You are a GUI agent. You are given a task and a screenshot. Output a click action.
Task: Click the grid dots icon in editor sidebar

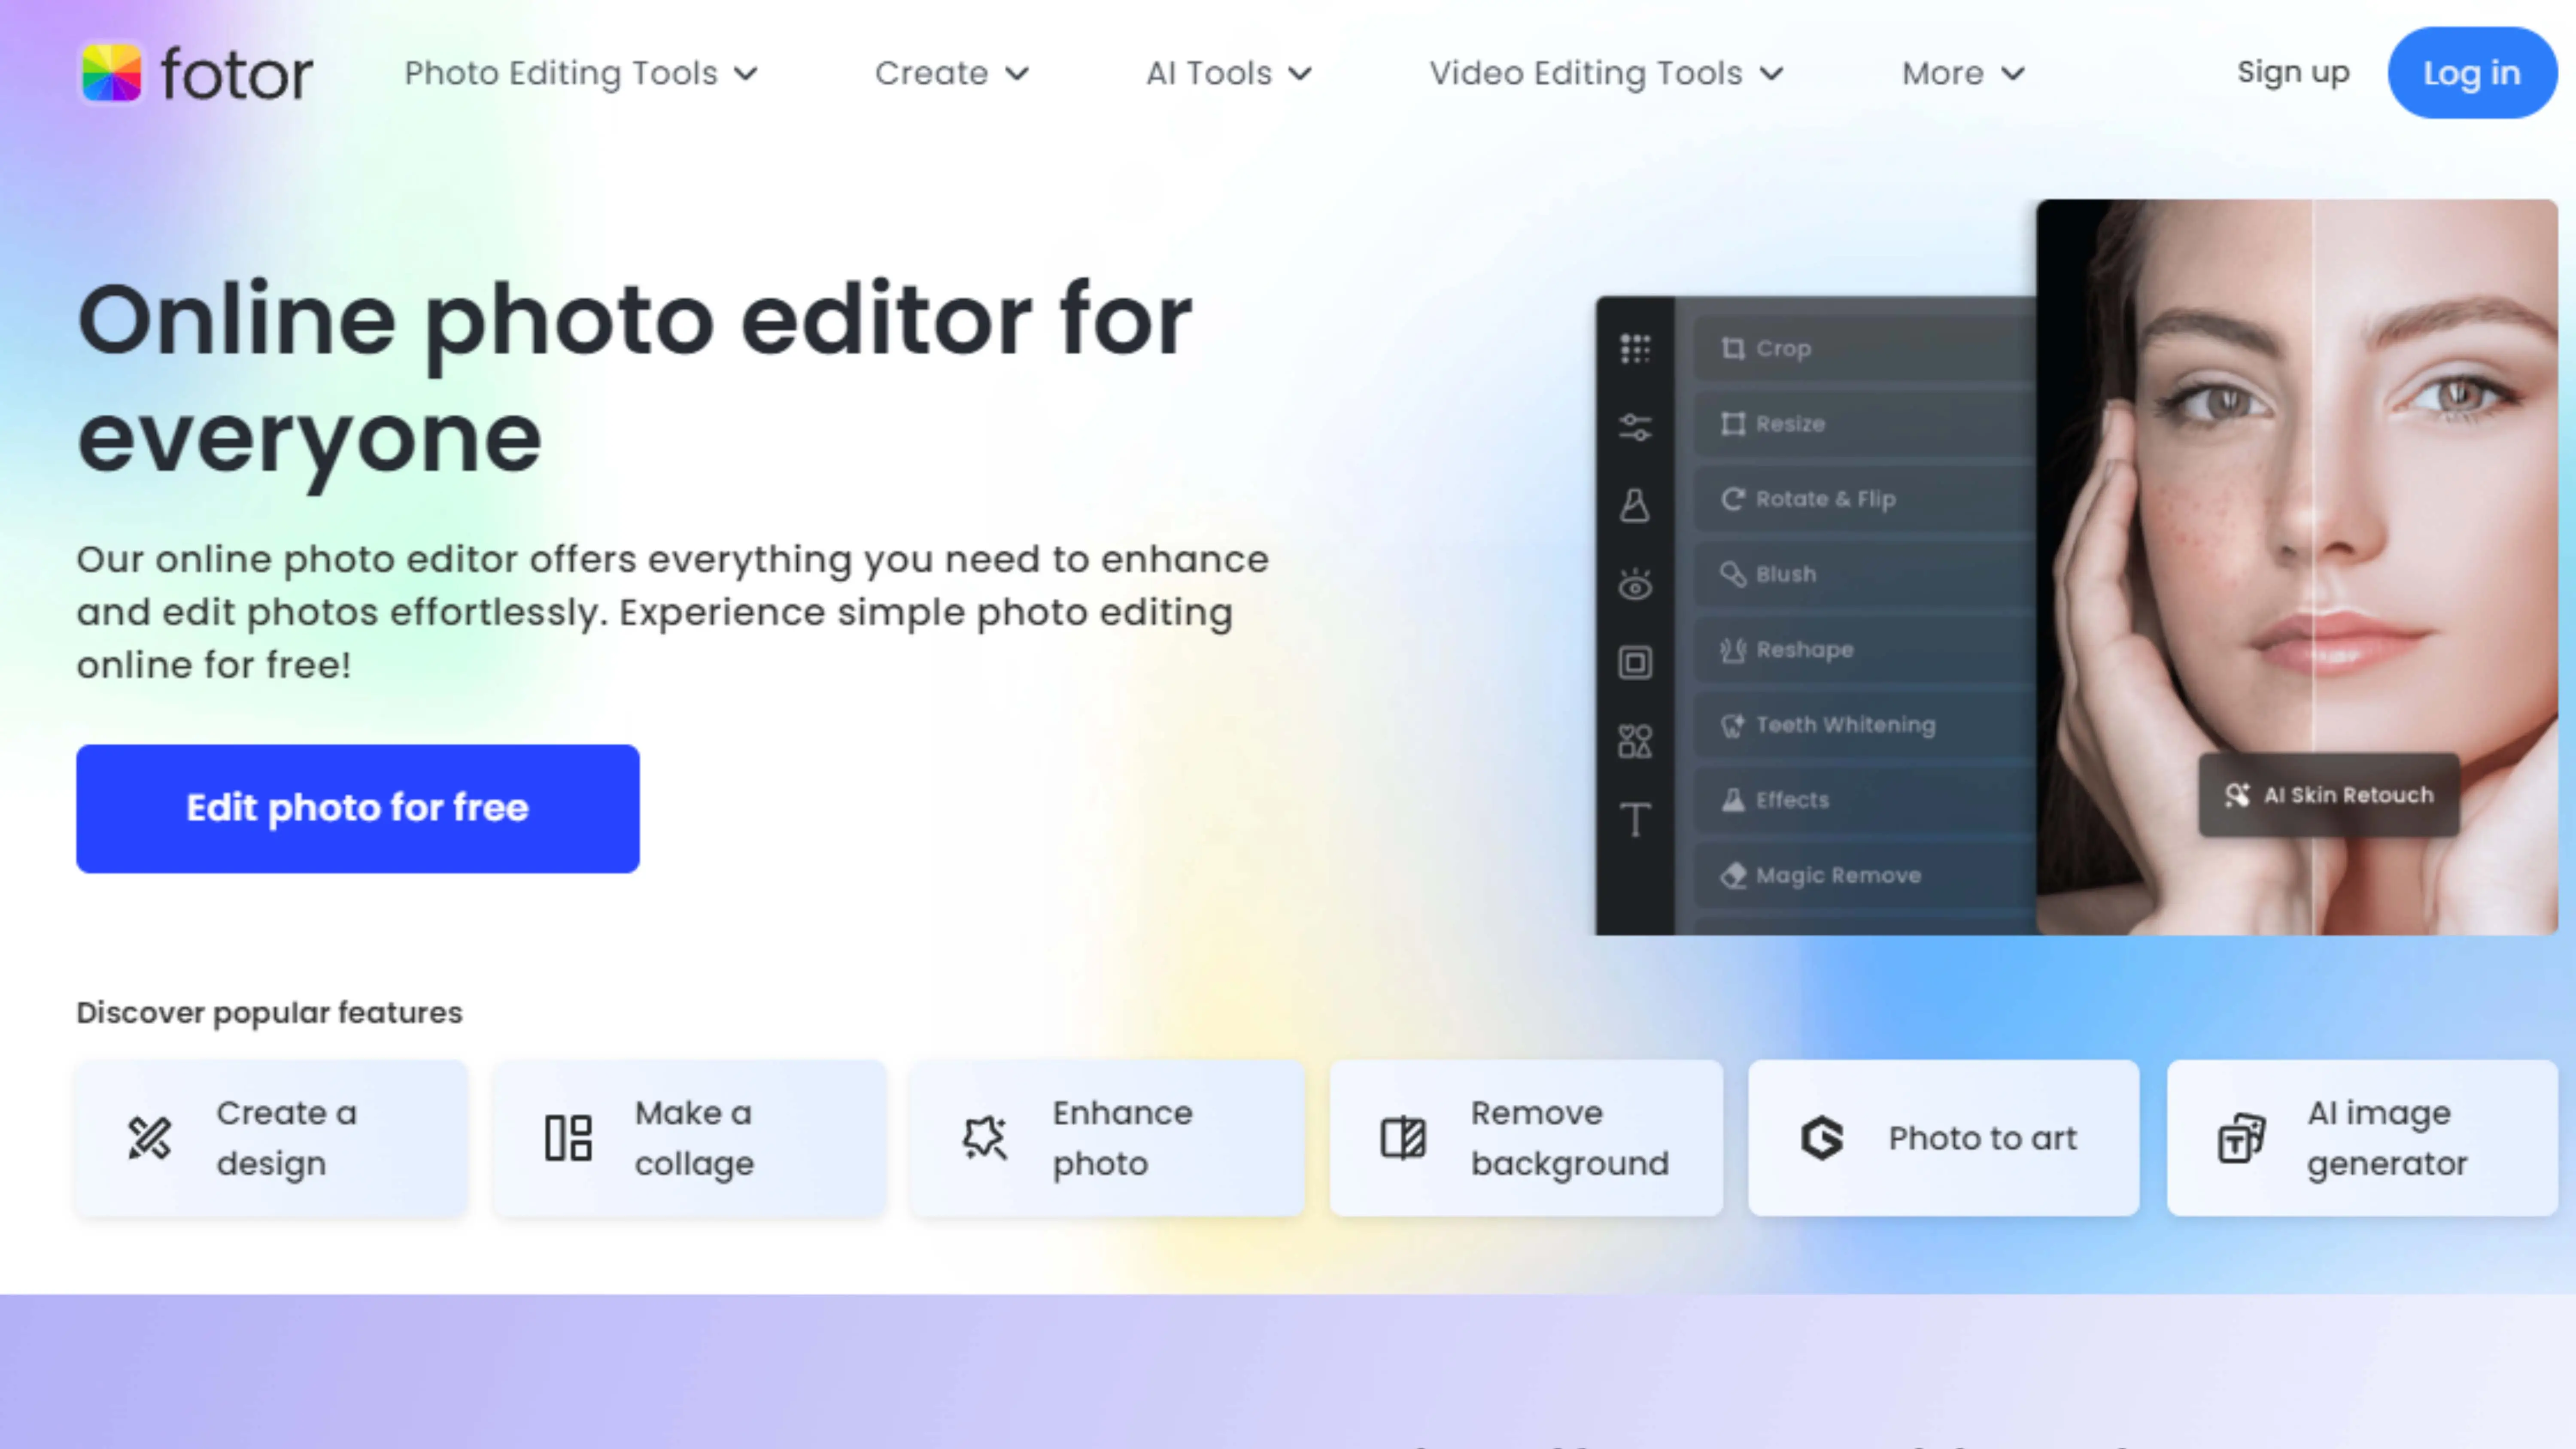[x=1635, y=349]
